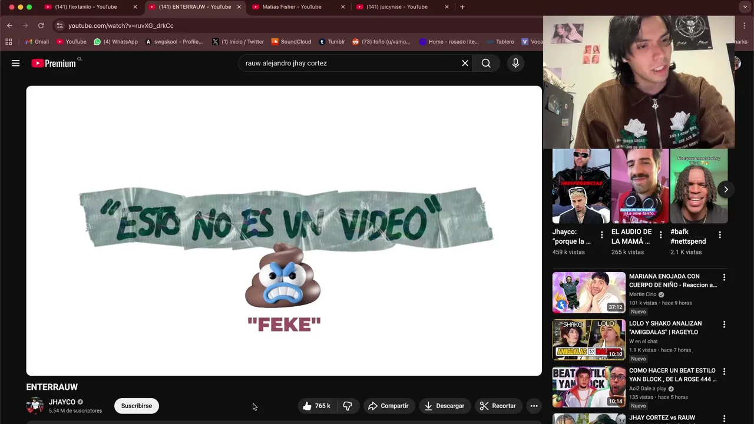Open Aci2 Dale a play channel name
This screenshot has width=754, height=424.
tap(647, 389)
